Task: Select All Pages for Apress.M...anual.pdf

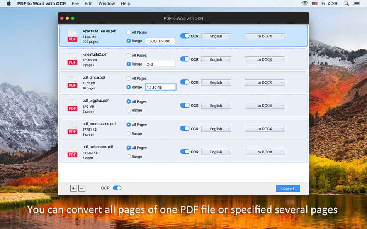Action: (129, 32)
